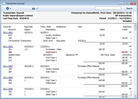Click 'Signature' column header
This screenshot has width=138, height=99.
click(127, 27)
